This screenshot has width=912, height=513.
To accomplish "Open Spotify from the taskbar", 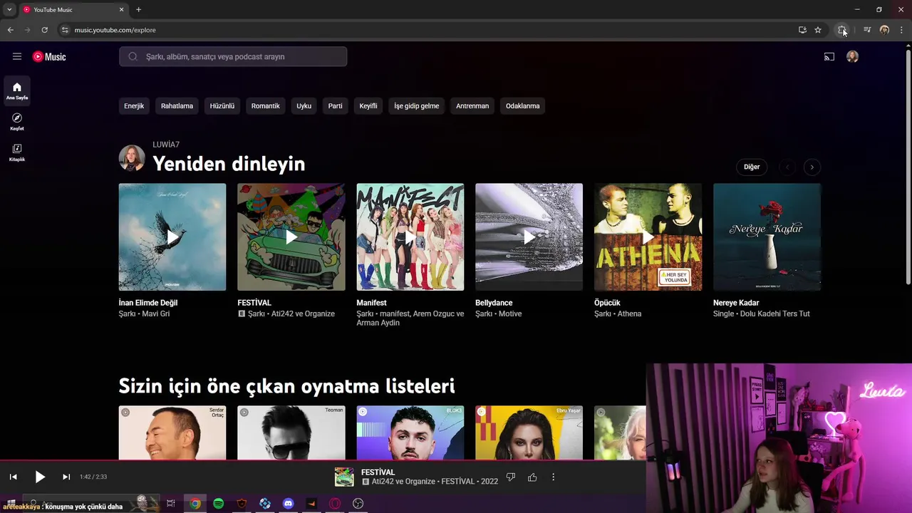I will coord(218,504).
